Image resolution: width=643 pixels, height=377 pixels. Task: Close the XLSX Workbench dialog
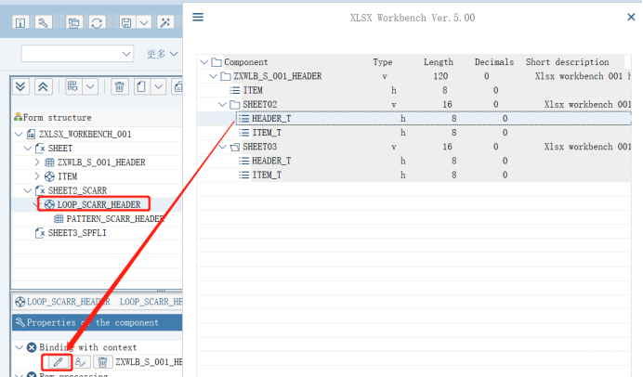pyautogui.click(x=631, y=17)
